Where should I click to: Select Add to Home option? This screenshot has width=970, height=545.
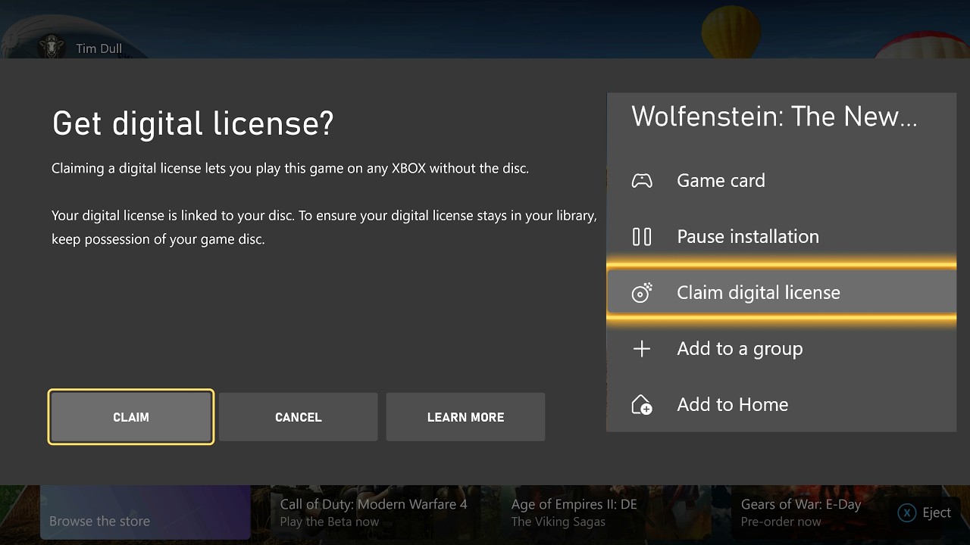pos(781,405)
